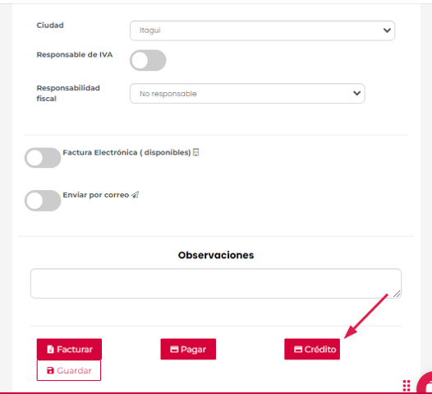Open the red chat bubble widget
The image size is (432, 394).
tap(425, 384)
